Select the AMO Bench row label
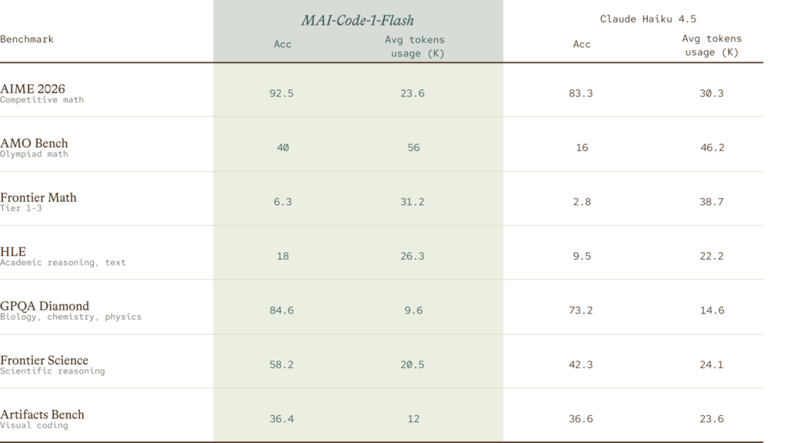788x443 pixels. [x=34, y=147]
